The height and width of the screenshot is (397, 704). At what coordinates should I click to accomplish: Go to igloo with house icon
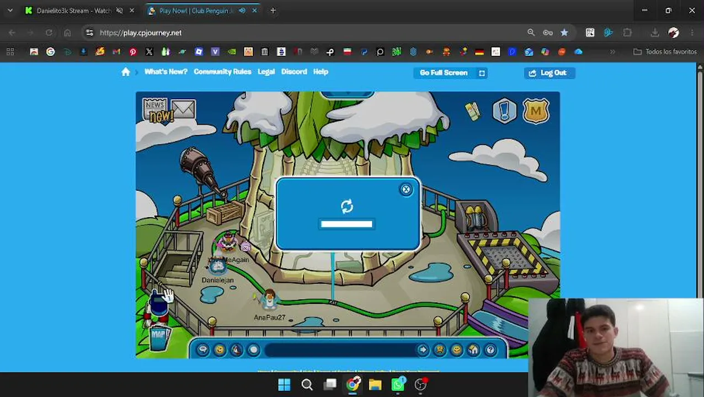pos(473,350)
